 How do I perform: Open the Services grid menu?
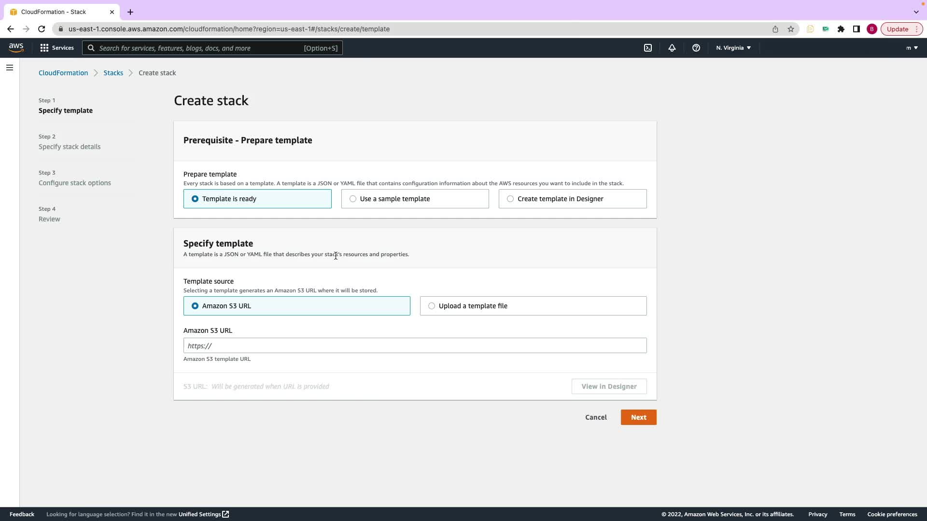57,48
